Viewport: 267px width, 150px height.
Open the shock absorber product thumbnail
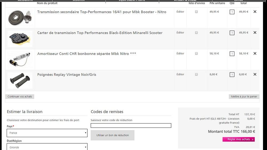coord(20,60)
